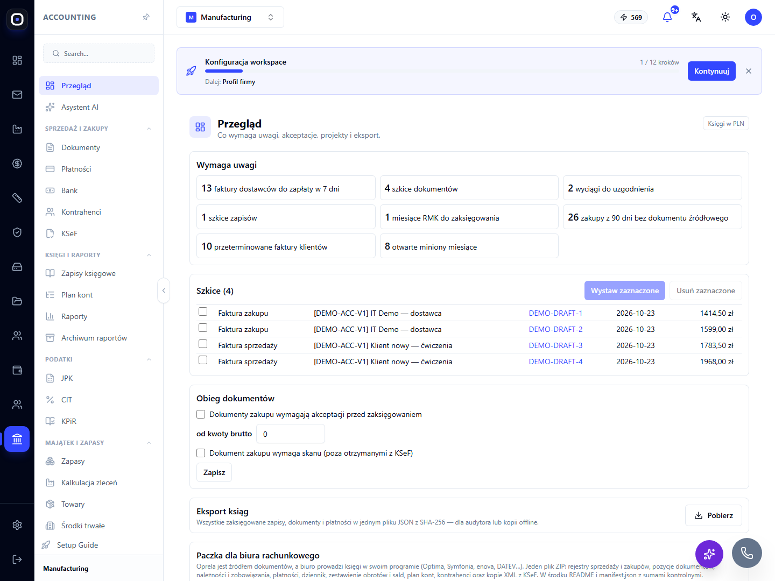Collapse the Księgi i raporty section
Screen dimensions: 775x581
(x=149, y=255)
